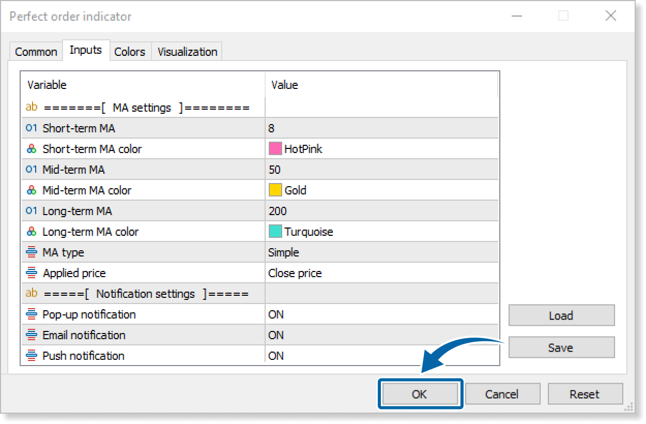The image size is (646, 424).
Task: Click the HotPink color swatch
Action: click(x=275, y=149)
